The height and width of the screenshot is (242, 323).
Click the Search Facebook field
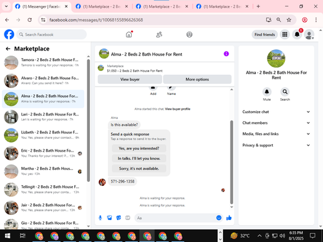[x=52, y=34]
